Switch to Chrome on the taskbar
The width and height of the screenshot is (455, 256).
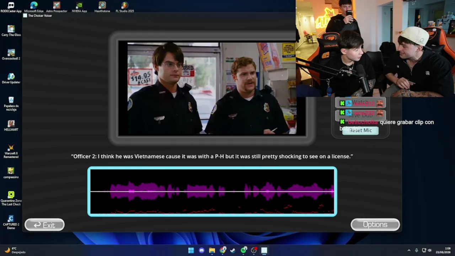pyautogui.click(x=223, y=250)
